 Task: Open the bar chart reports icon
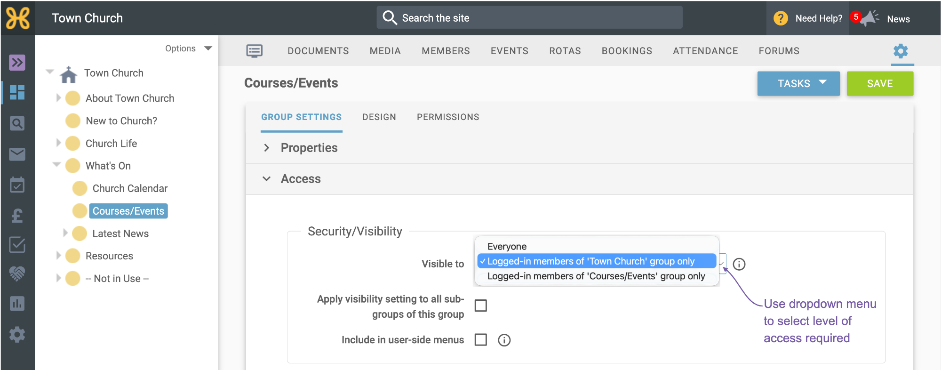(x=17, y=304)
